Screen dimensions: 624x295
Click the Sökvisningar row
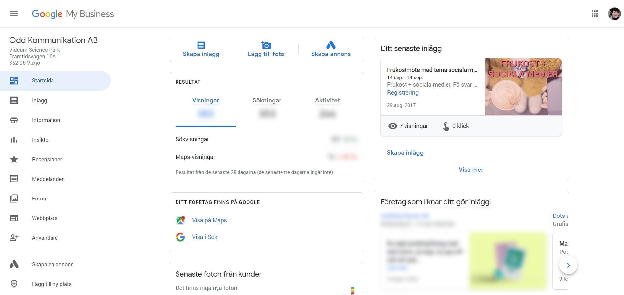[x=266, y=139]
